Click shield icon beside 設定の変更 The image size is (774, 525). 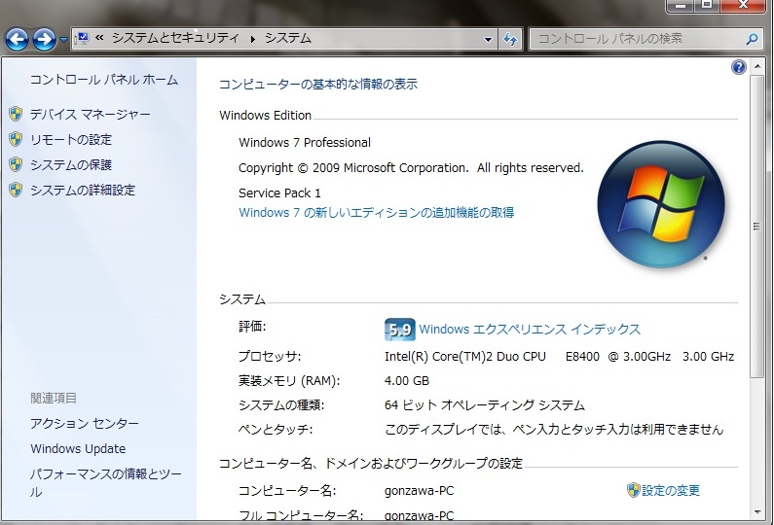click(634, 490)
